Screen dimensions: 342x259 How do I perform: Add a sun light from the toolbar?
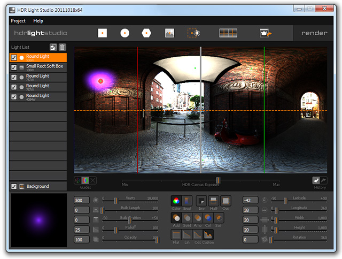193,33
